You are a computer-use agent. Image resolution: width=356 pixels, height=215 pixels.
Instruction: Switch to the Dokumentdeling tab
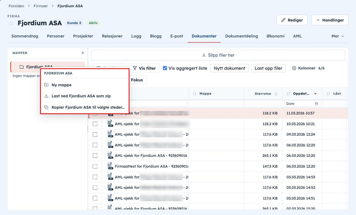tap(242, 36)
